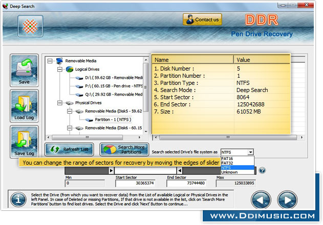Click the 'Deep Search' mode value

click(x=252, y=90)
